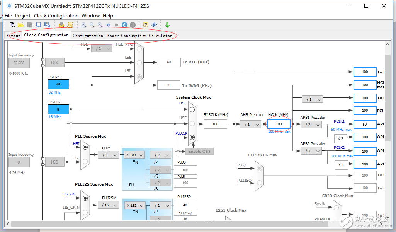The width and height of the screenshot is (396, 232).
Task: Click the Save Project floppy disk icon
Action: (39, 25)
